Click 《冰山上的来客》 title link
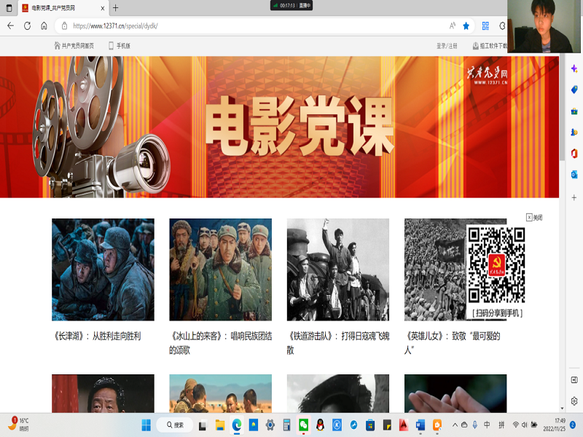Image resolution: width=583 pixels, height=437 pixels. coord(221,343)
